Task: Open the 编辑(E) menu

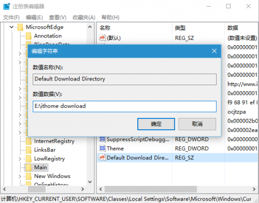Action: click(34, 18)
